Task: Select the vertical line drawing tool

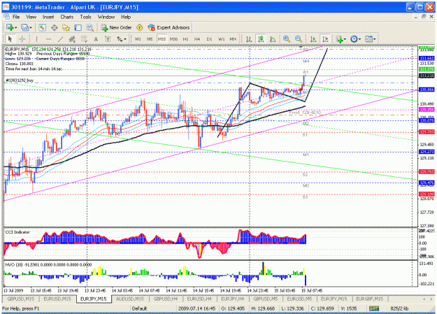Action: (x=36, y=39)
